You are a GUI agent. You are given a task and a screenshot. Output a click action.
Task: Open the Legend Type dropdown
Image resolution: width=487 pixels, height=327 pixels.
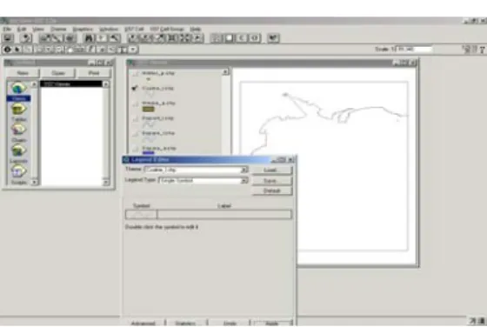[x=244, y=180]
